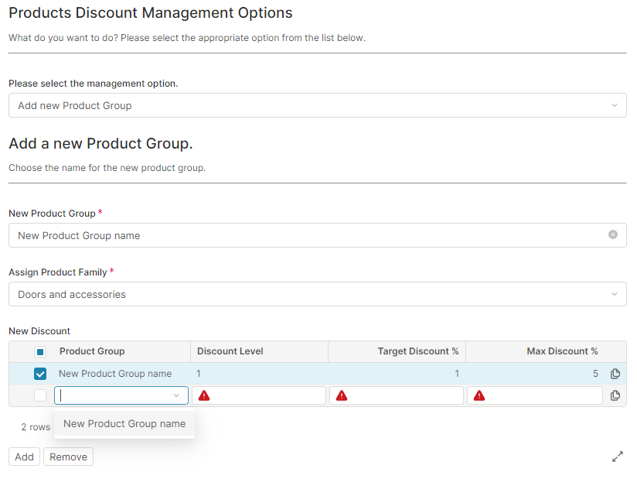Viewport: 637px width, 479px height.
Task: Duplicate the empty second discount row
Action: (x=615, y=395)
